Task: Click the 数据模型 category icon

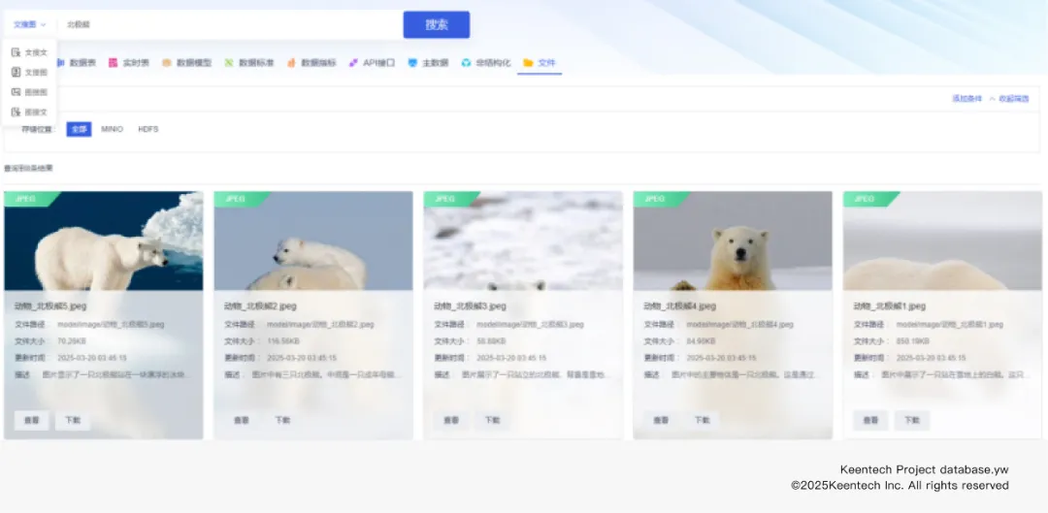Action: click(167, 63)
